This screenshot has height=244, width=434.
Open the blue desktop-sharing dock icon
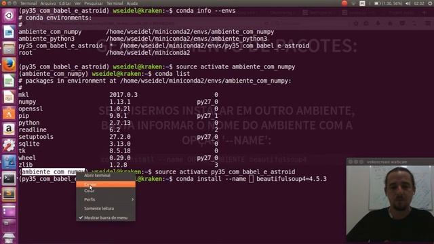9,162
